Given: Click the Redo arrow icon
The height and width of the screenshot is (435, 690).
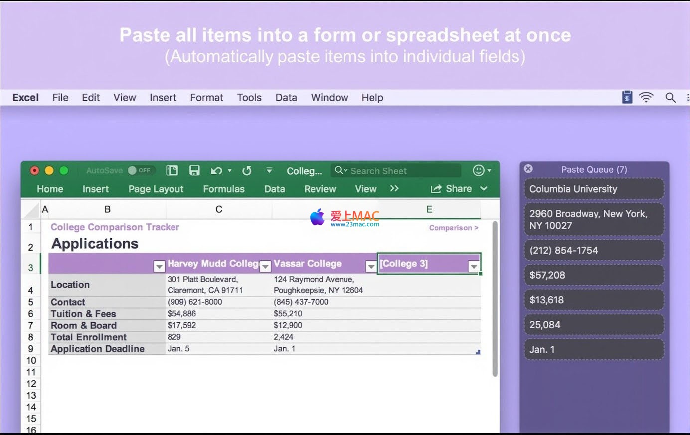Looking at the screenshot, I should point(247,171).
